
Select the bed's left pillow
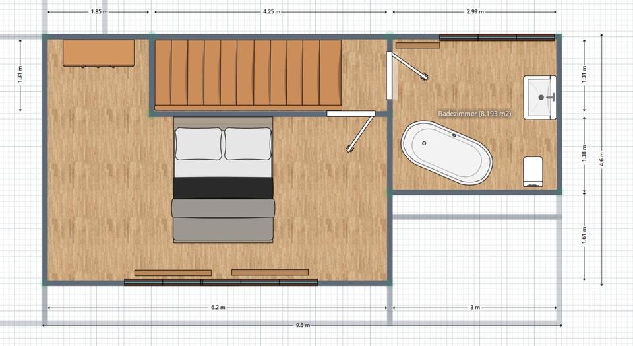coord(198,144)
